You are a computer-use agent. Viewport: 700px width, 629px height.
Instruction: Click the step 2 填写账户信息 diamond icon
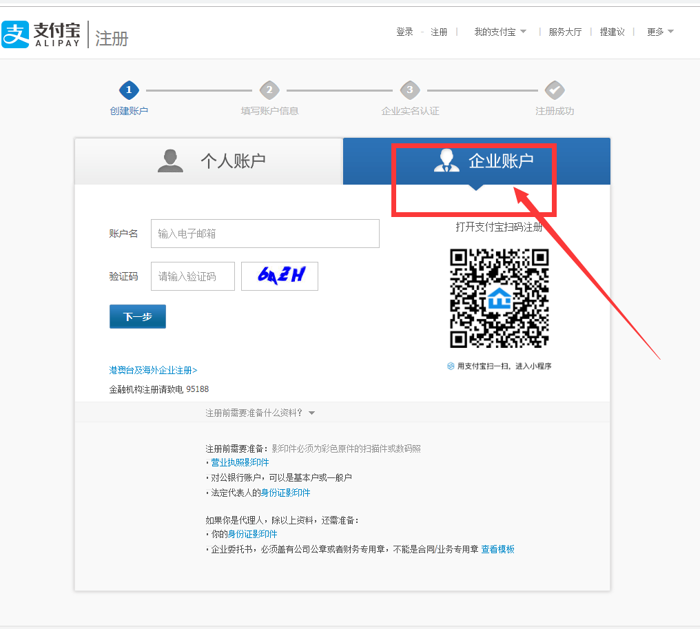tap(269, 90)
